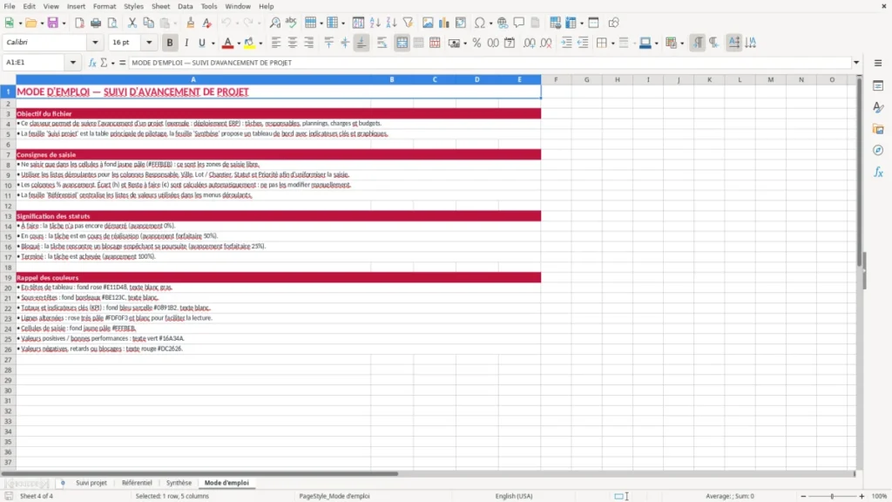
Task: Open sidebar Gallery panel
Action: click(878, 129)
